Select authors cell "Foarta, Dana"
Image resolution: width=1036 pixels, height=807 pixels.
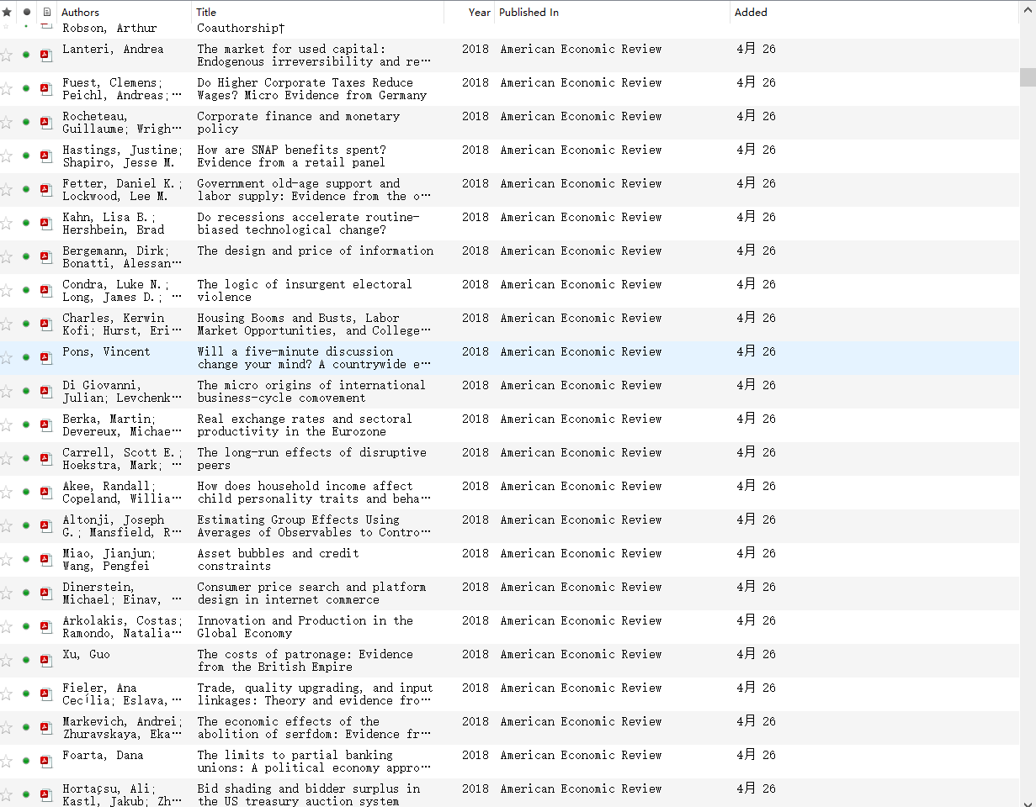pyautogui.click(x=103, y=755)
